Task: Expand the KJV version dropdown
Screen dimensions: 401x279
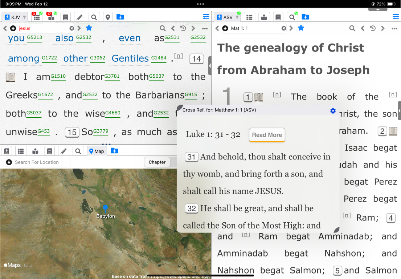Action: click(24, 17)
